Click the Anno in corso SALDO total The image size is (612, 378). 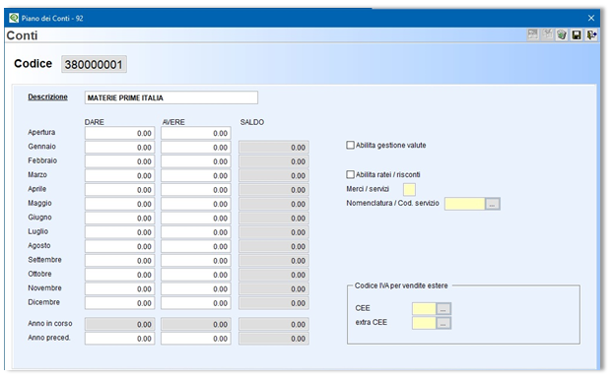tap(274, 324)
